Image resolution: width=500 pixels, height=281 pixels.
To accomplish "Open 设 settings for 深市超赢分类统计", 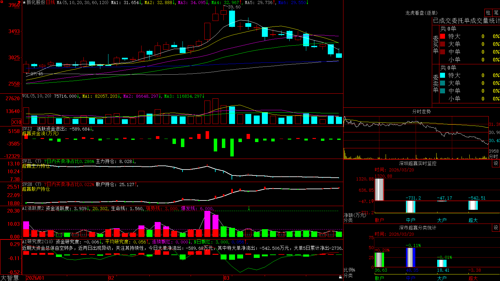I will click(496, 228).
